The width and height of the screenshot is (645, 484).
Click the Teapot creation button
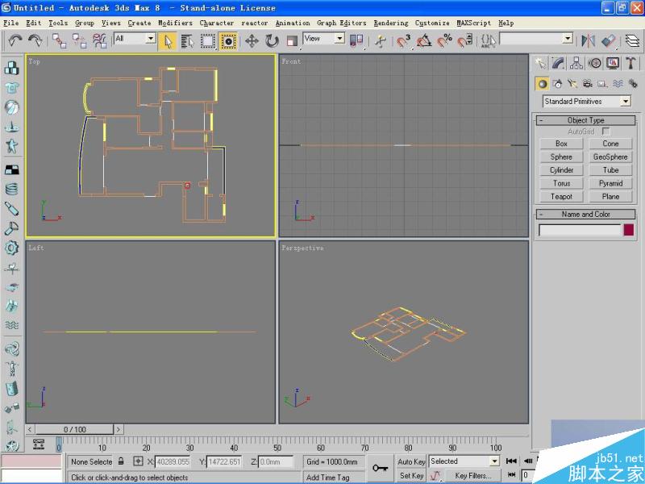tap(560, 196)
